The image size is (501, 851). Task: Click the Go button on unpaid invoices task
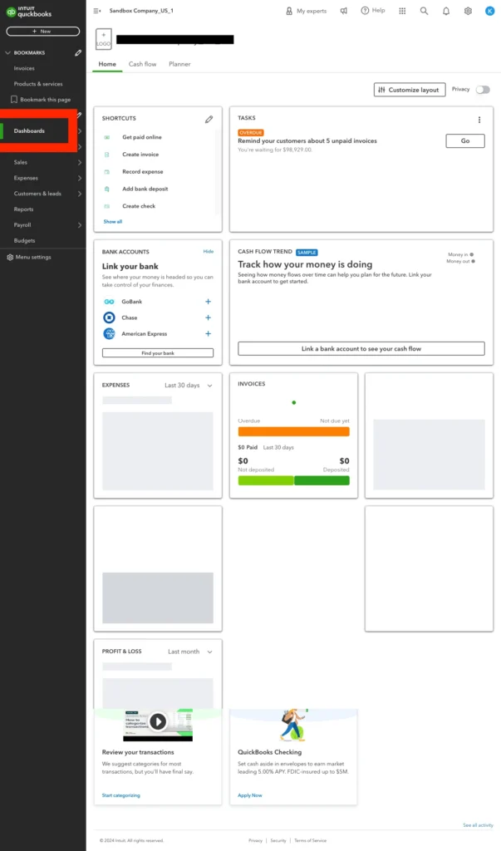[464, 140]
